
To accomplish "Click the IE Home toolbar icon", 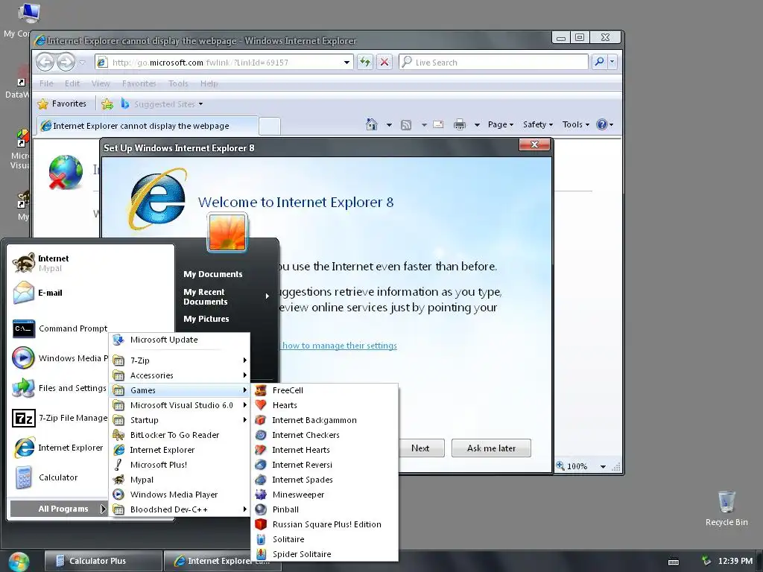I will (x=371, y=124).
